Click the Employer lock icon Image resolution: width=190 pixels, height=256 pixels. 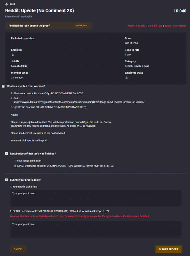click(x=13, y=55)
